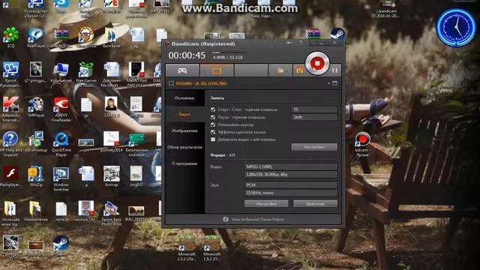Screen dimensions: 480x270
Task: Open the portrety2014 PDF file
Action: point(112,142)
